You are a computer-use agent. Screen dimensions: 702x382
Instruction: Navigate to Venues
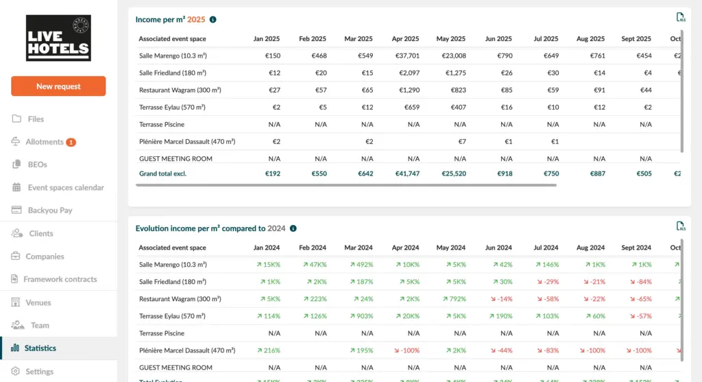coord(38,302)
